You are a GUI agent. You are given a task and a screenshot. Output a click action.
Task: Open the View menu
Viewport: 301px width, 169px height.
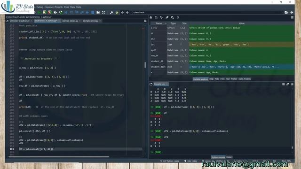click(x=72, y=7)
